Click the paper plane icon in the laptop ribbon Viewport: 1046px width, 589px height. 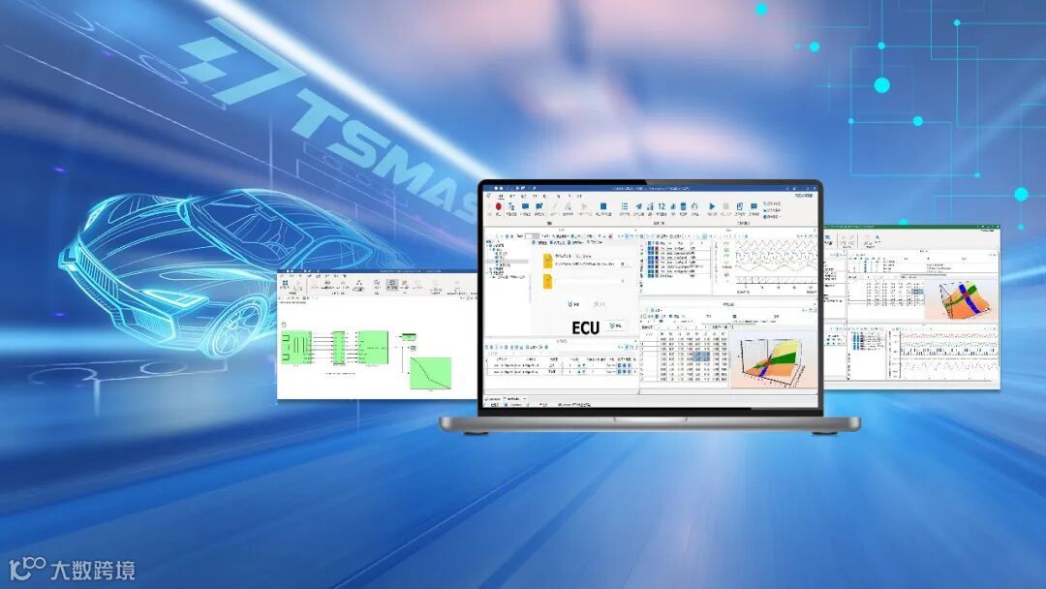(638, 206)
